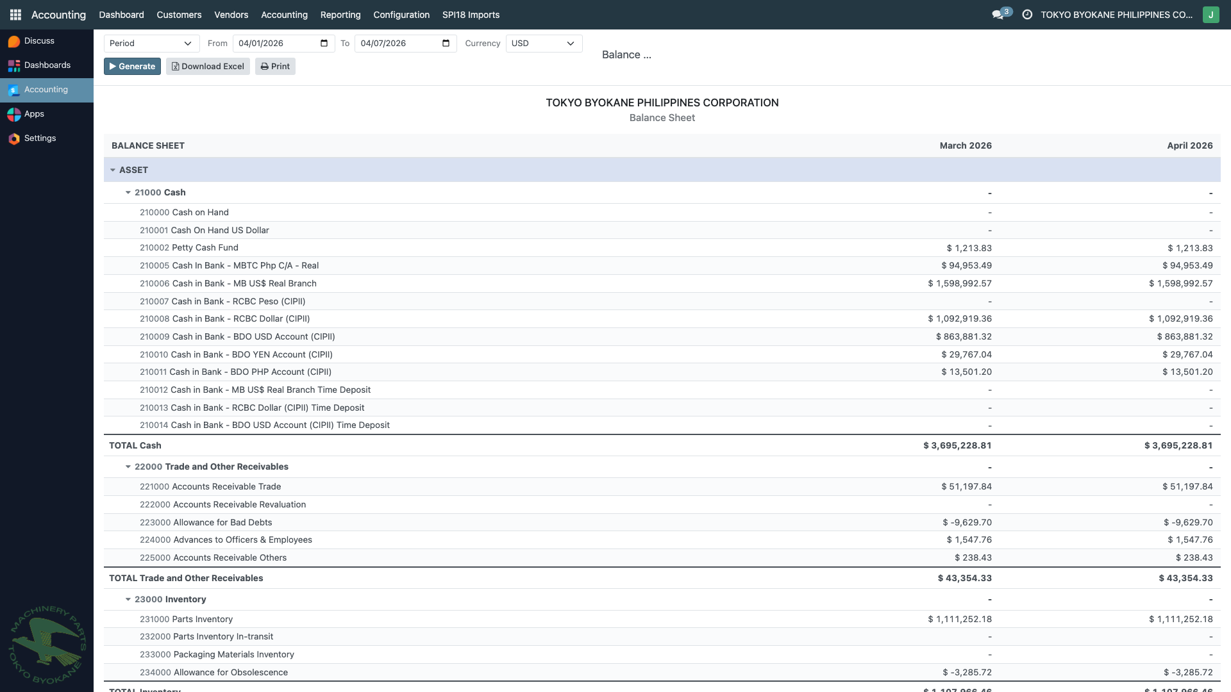The image size is (1231, 692).
Task: Click the Generate button
Action: (131, 66)
